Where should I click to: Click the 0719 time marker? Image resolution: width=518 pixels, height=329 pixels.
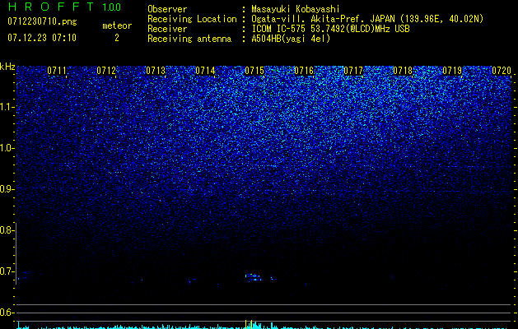tap(452, 71)
